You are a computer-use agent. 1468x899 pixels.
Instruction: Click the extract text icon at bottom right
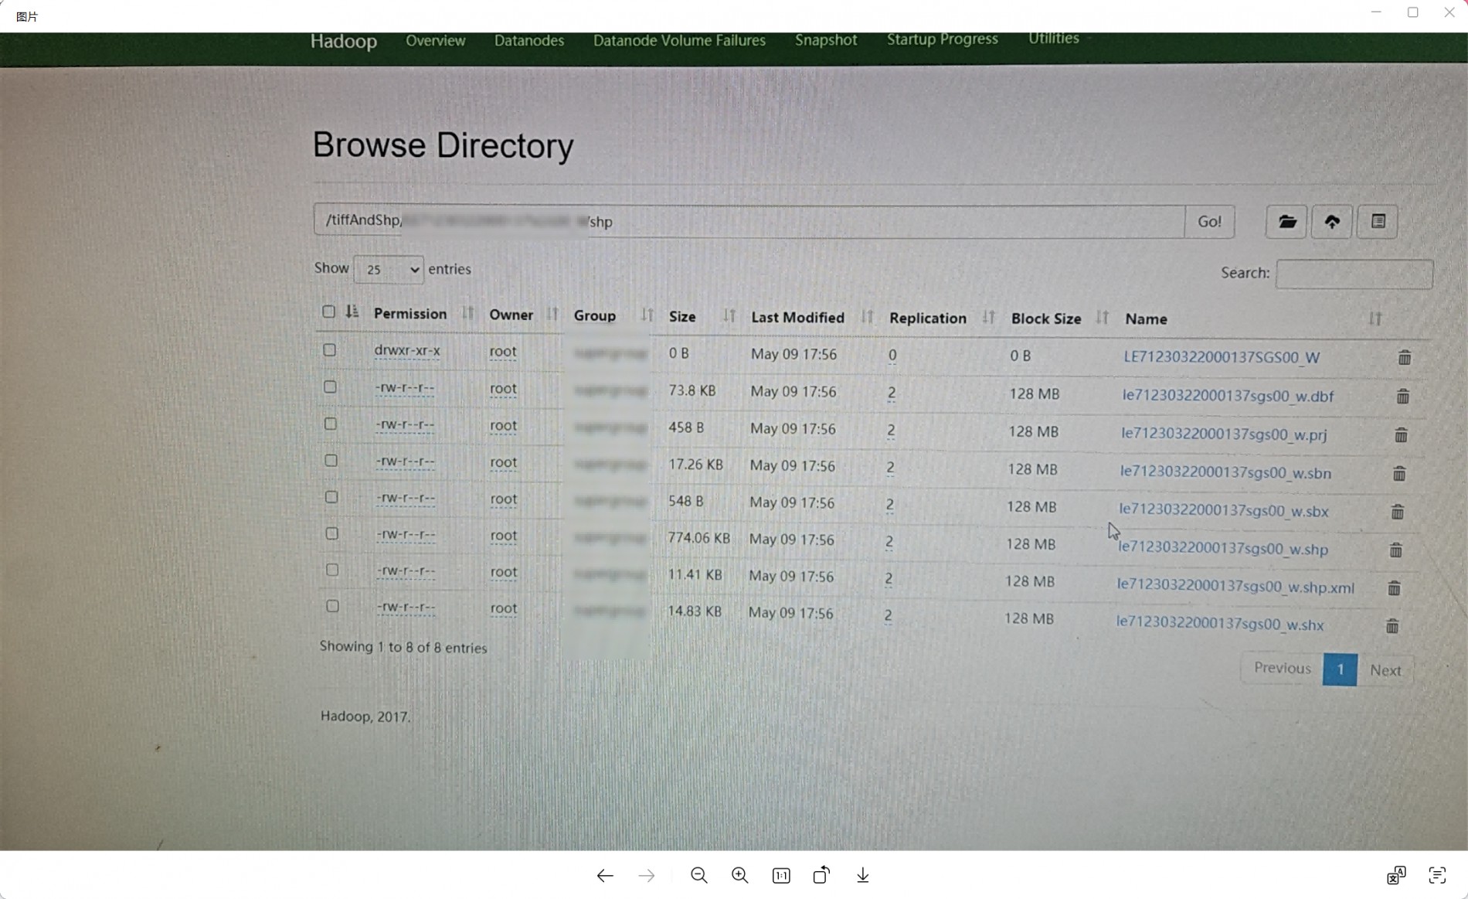click(x=1437, y=875)
